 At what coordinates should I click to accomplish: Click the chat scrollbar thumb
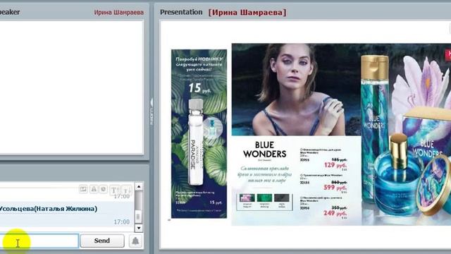138,216
